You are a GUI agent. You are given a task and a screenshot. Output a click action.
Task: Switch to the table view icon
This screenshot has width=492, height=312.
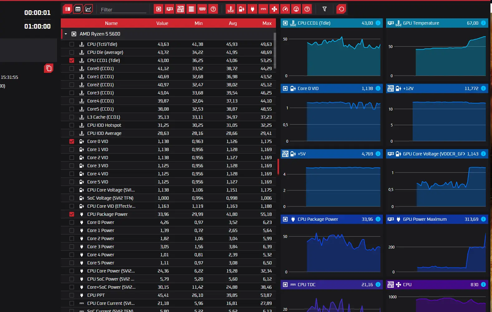tap(78, 9)
